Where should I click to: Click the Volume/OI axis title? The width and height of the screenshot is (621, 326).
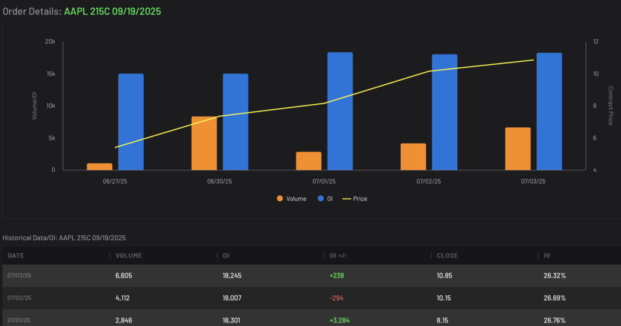(35, 105)
